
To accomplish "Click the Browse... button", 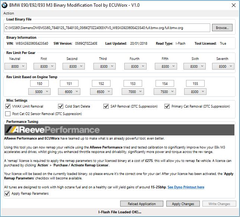I will pyautogui.click(x=222, y=28).
